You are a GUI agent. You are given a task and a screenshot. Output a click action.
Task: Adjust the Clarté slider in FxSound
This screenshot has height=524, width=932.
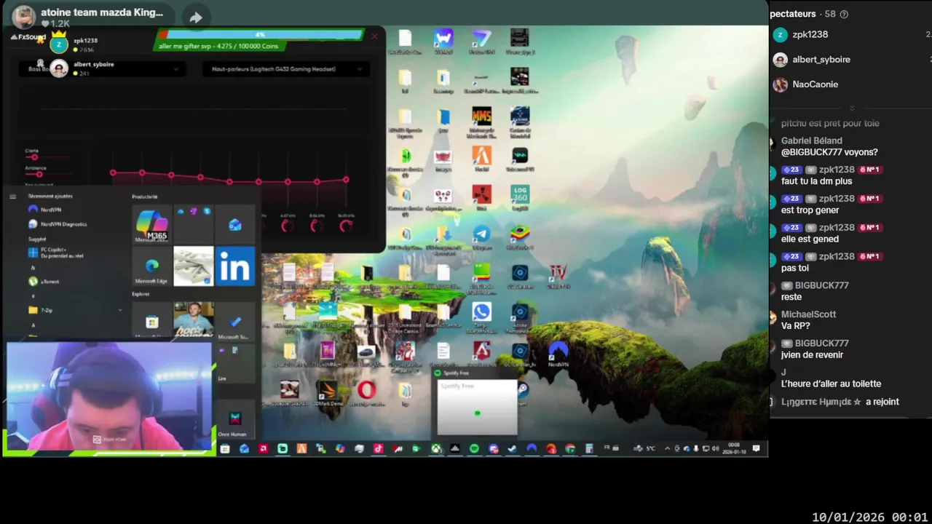pos(34,157)
